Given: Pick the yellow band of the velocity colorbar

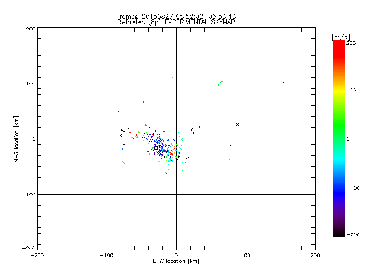Looking at the screenshot, I should click(x=339, y=90).
